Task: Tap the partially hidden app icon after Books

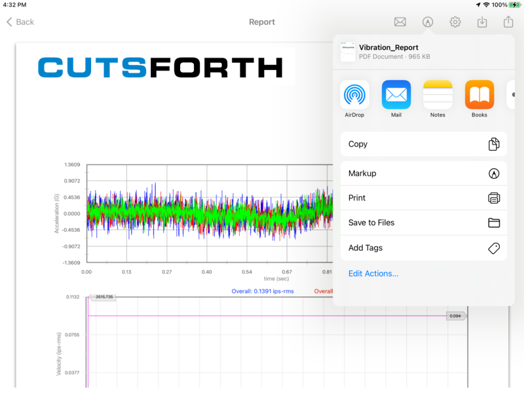Action: point(511,94)
